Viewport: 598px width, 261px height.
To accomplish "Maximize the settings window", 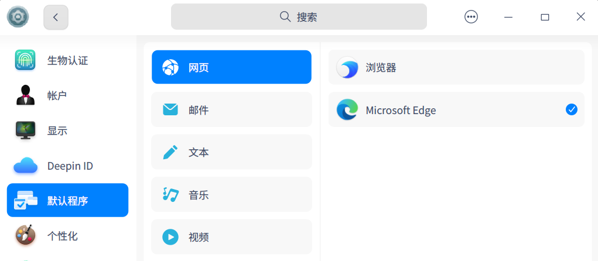I will [x=545, y=17].
